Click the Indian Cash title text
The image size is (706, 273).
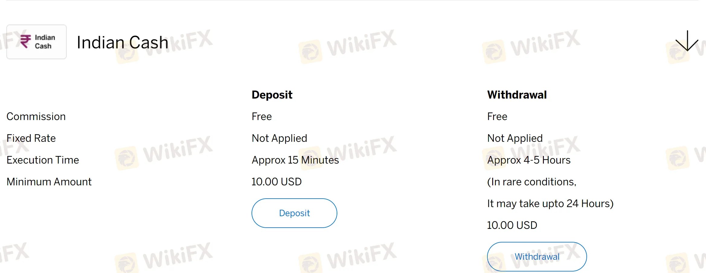coord(122,42)
